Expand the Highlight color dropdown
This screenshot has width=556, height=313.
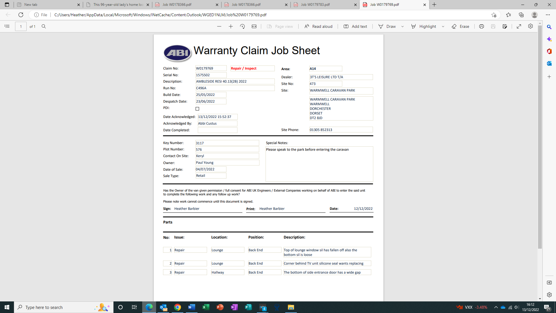click(x=443, y=26)
